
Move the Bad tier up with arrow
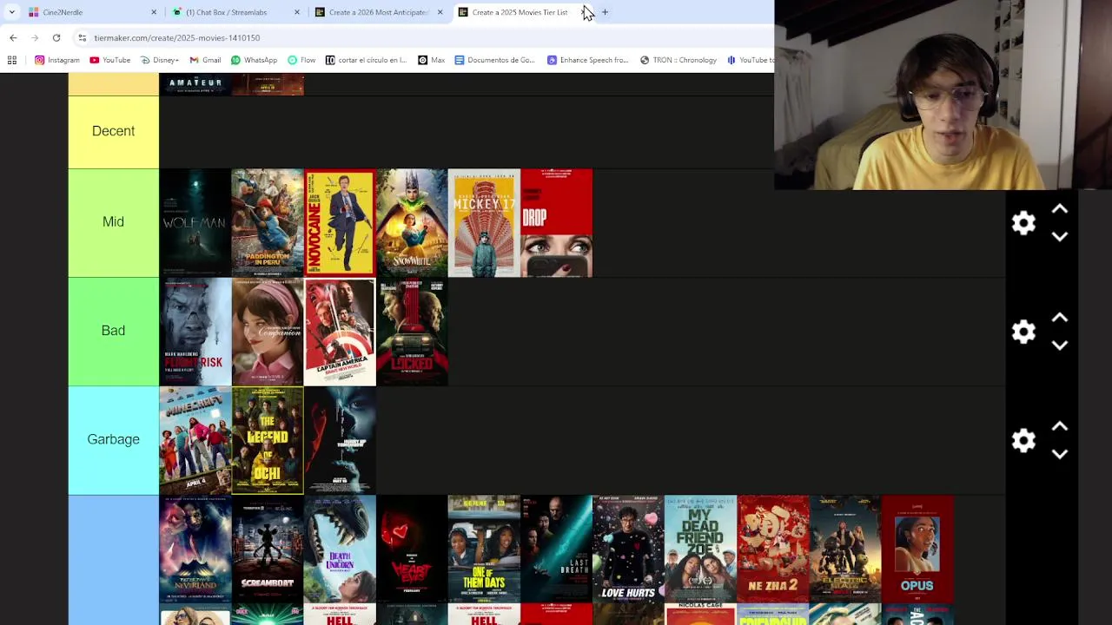coord(1060,318)
